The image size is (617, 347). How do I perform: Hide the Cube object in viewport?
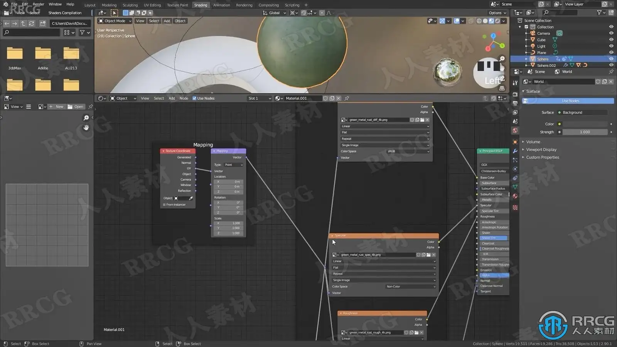611,40
